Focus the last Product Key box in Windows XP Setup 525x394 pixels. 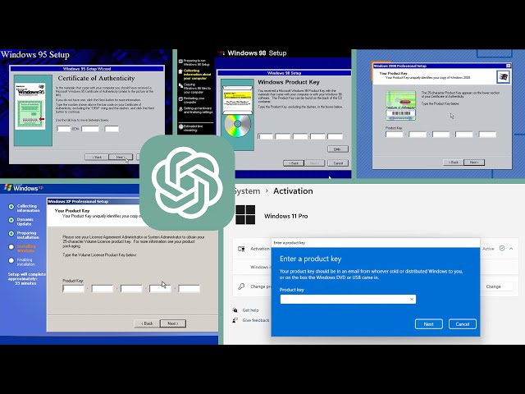[189, 288]
